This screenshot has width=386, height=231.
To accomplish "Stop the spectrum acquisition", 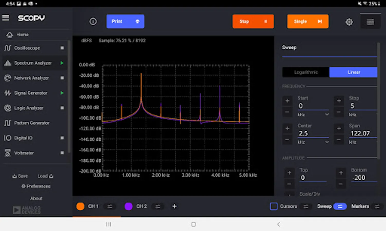I will (253, 21).
